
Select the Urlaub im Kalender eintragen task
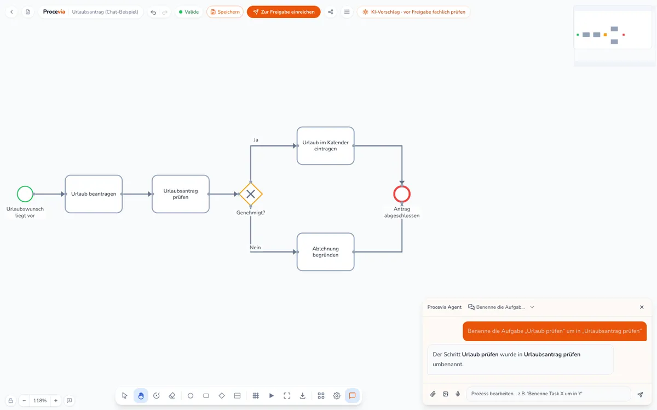pos(326,146)
